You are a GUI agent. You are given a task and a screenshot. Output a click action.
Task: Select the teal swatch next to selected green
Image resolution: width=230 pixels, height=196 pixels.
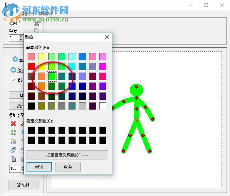pyautogui.click(x=62, y=77)
